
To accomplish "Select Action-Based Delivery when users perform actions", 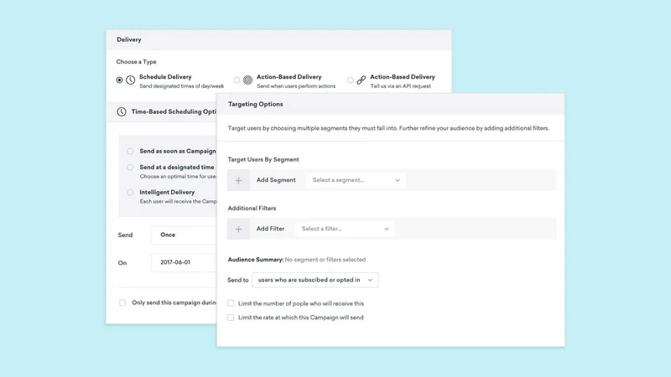I will [237, 80].
